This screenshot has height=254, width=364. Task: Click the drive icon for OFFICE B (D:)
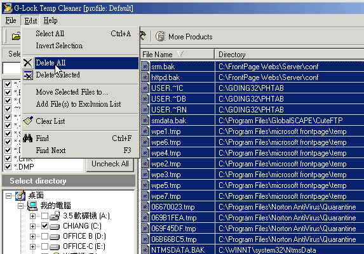tap(55, 237)
